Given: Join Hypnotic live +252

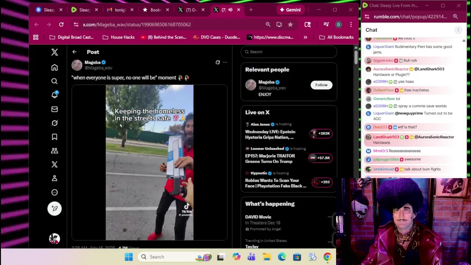Looking at the screenshot, I should [322, 182].
